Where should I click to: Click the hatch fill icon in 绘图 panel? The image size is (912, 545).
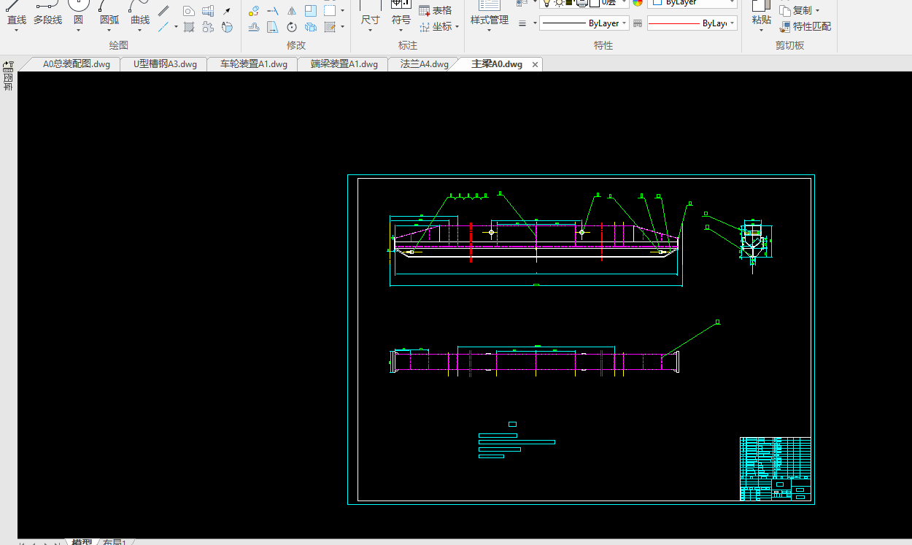pyautogui.click(x=189, y=28)
